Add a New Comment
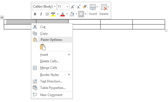Image resolution: width=168 pixels, height=102 pixels. tap(52, 95)
